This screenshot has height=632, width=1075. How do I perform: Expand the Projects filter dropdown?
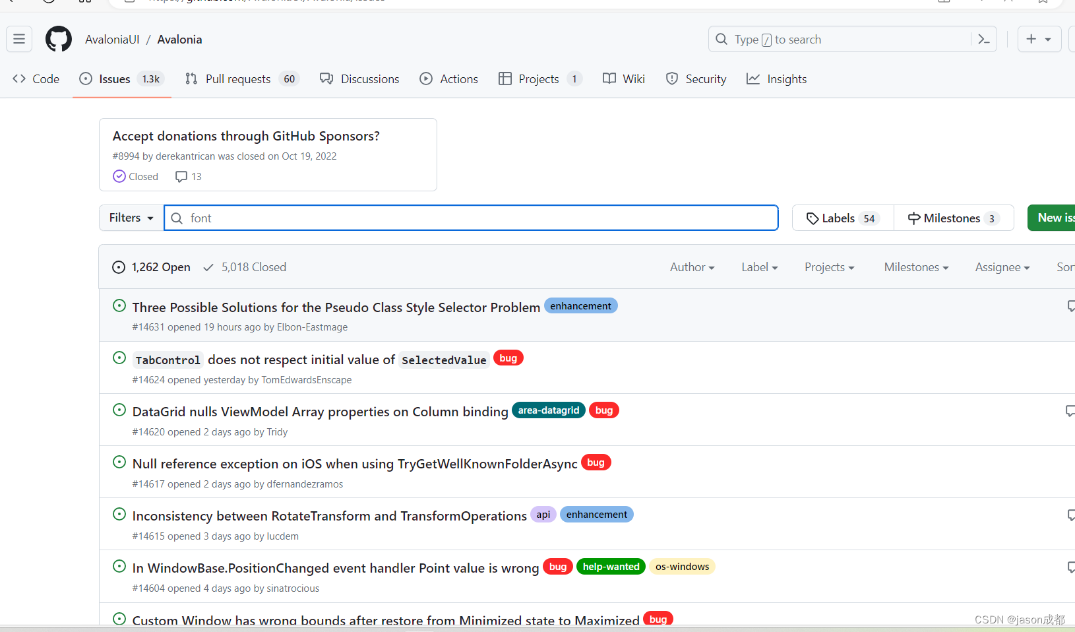point(830,267)
